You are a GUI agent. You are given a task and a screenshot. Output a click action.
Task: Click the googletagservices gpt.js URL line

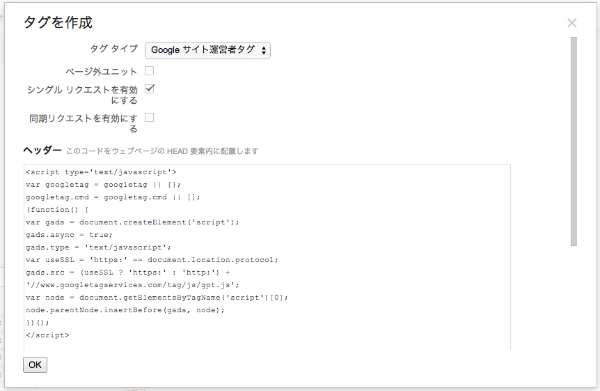[132, 284]
